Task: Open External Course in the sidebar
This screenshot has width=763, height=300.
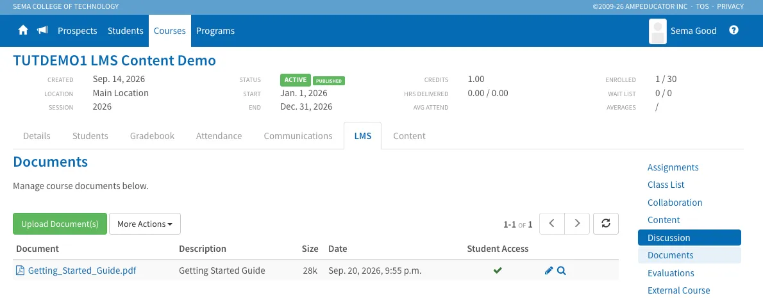Action: [678, 290]
